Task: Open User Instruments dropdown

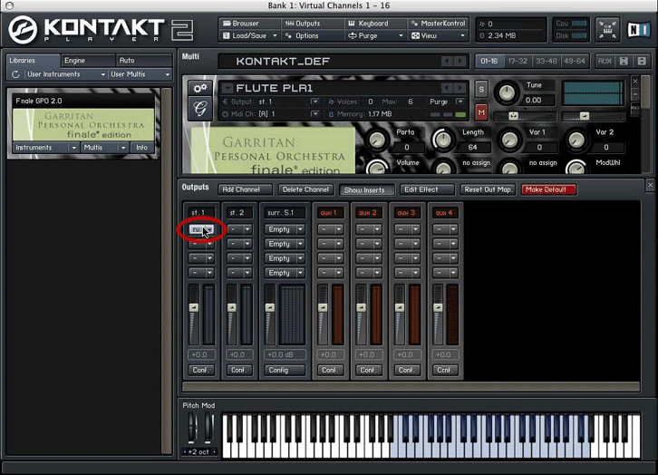Action: 65,74
